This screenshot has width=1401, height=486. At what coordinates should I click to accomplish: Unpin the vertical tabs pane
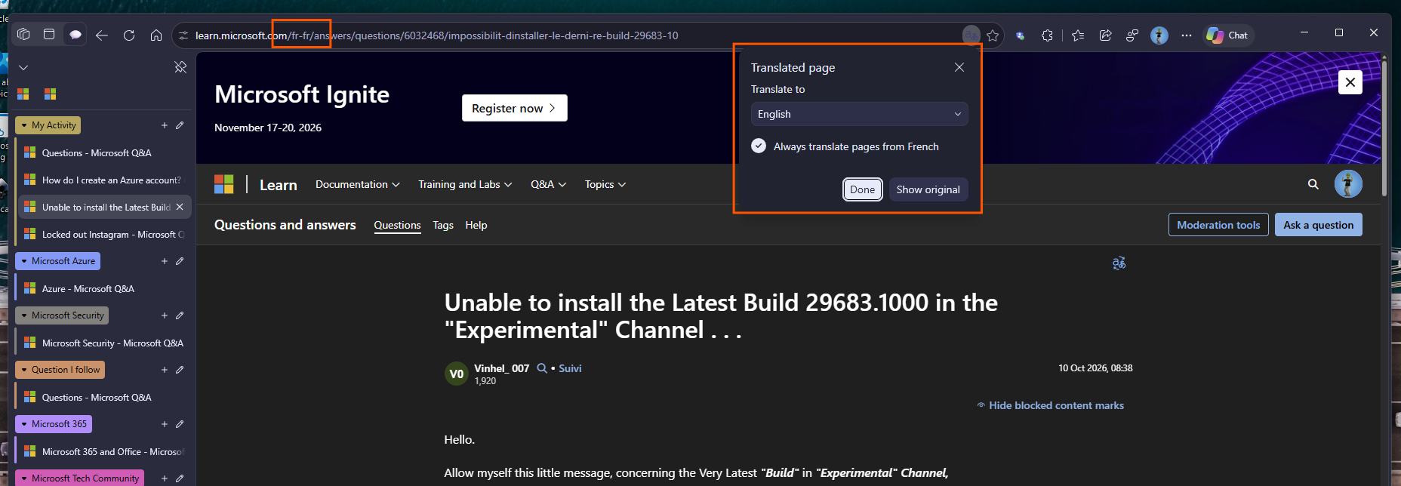click(180, 67)
